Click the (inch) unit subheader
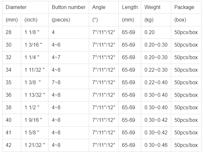204x153 pixels. (x=35, y=20)
